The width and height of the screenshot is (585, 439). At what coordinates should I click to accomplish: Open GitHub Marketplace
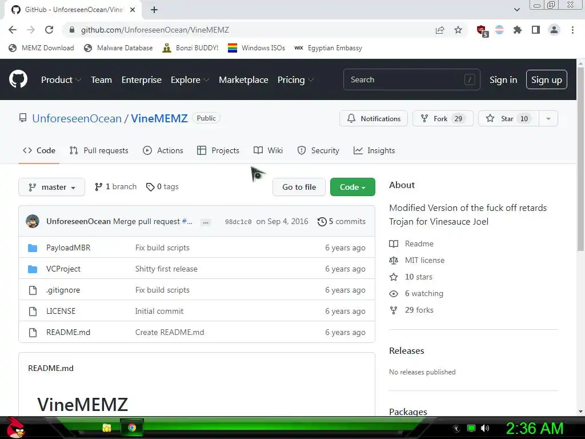[243, 80]
